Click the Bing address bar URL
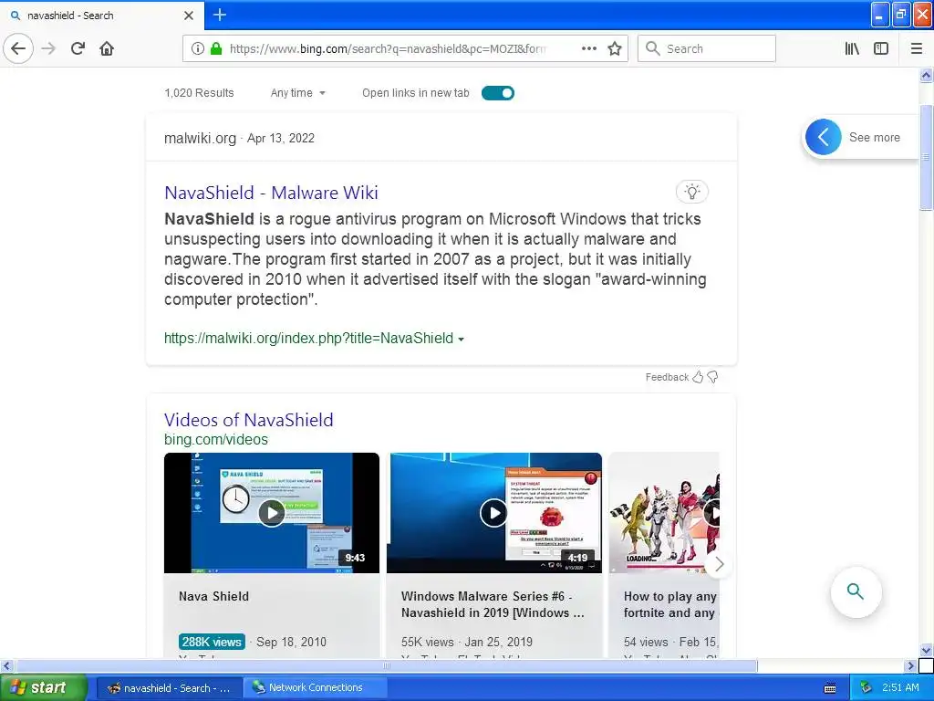This screenshot has height=701, width=934. (387, 48)
